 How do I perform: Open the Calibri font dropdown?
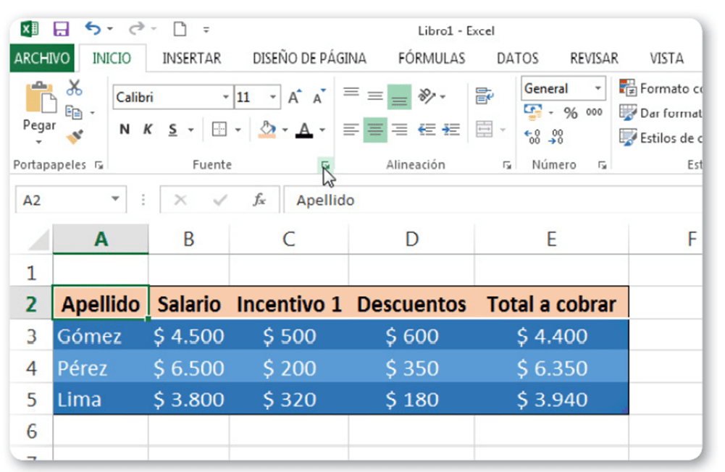(226, 96)
